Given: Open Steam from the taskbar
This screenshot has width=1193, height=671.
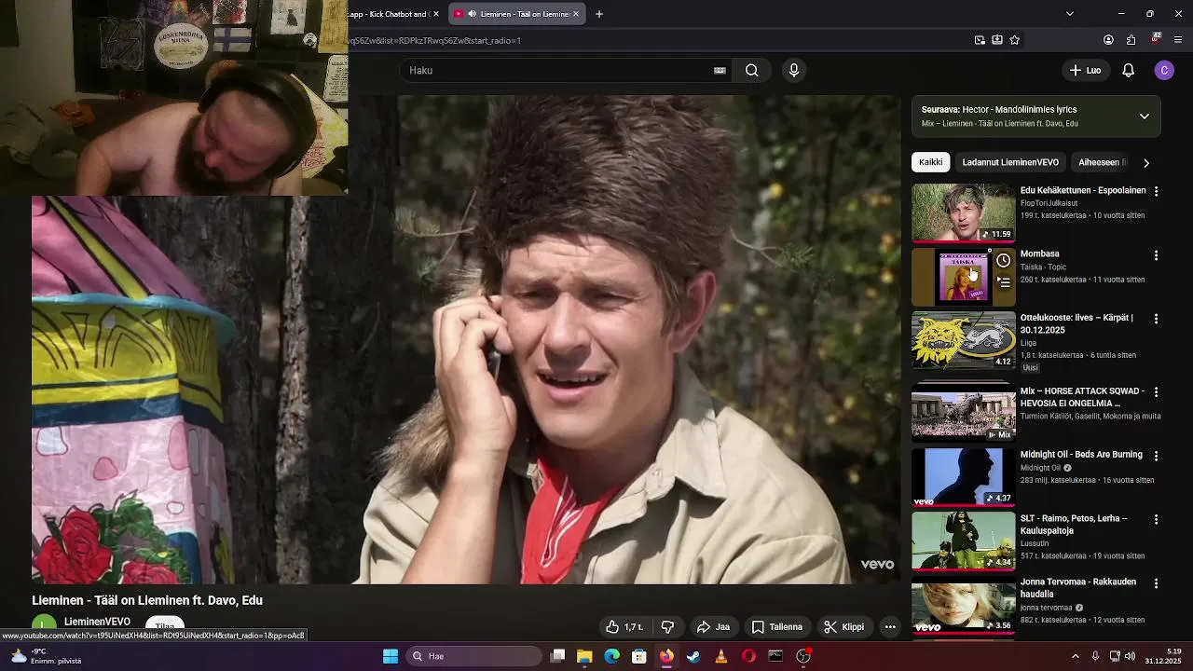Looking at the screenshot, I should (x=693, y=656).
